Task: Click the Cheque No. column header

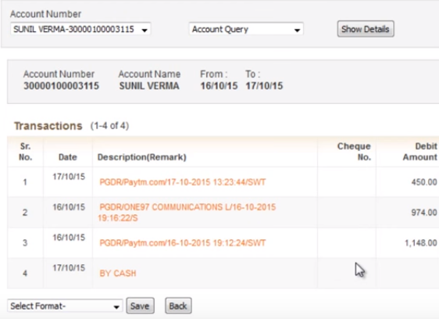Action: [354, 152]
